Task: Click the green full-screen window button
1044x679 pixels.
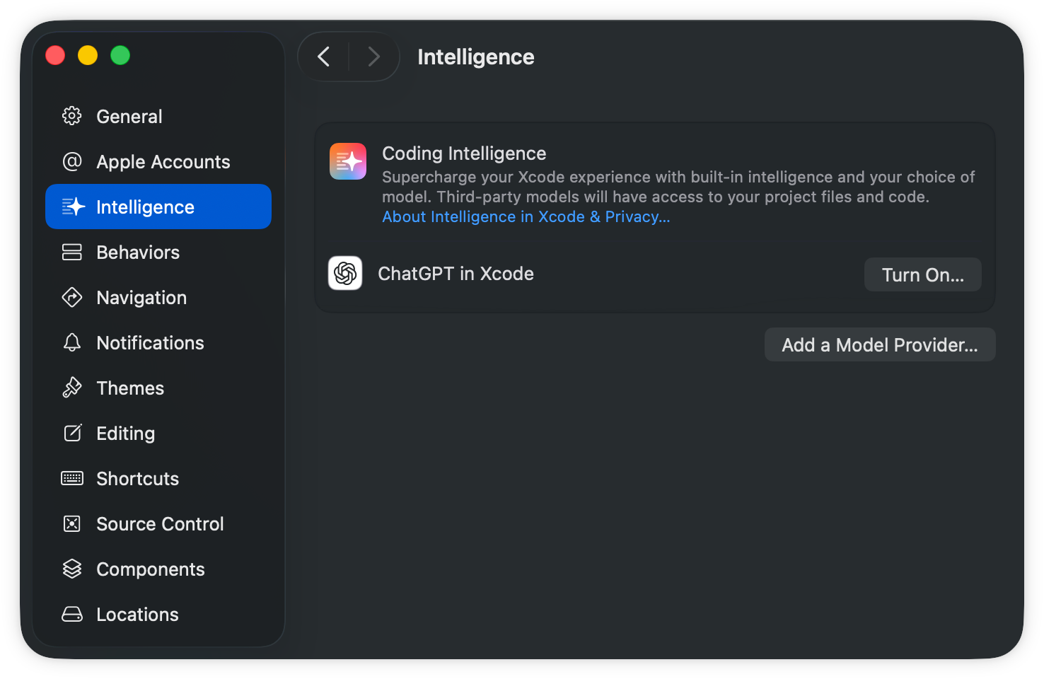Action: click(x=120, y=55)
